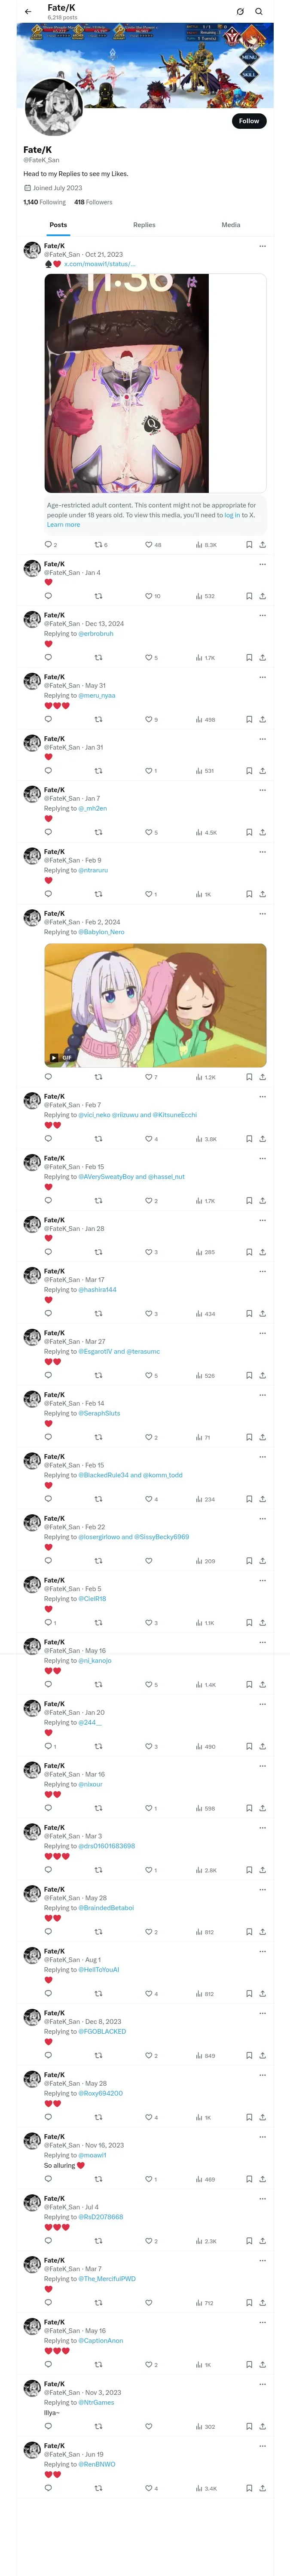
Task: Follow the Fate/K account
Action: (x=249, y=121)
